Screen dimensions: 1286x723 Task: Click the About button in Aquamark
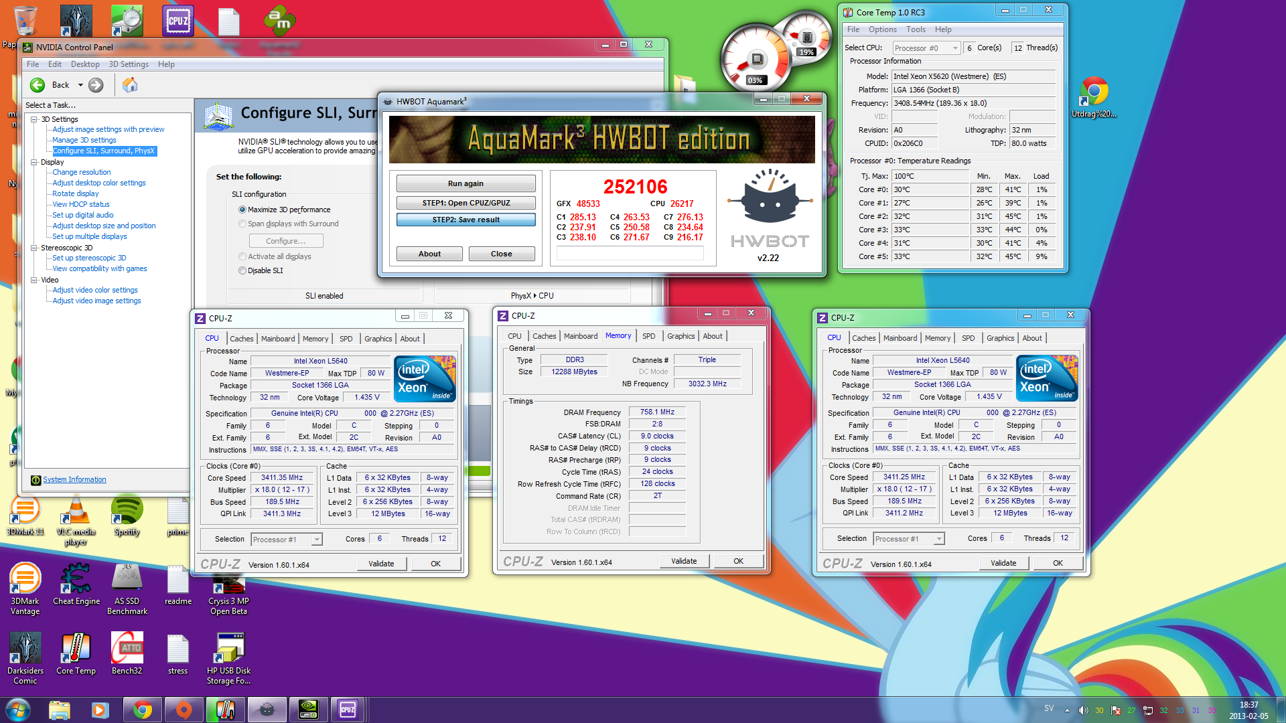[x=429, y=254]
